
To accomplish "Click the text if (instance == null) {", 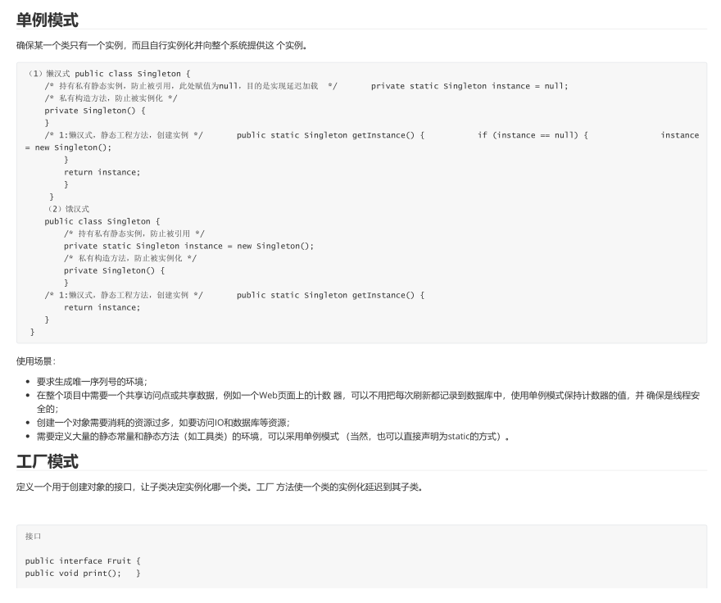I will point(533,135).
